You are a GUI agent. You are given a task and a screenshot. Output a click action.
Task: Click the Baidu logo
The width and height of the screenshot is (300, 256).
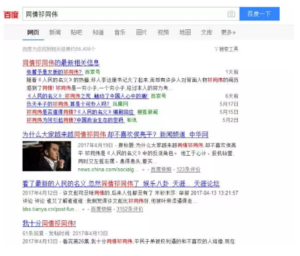tap(11, 15)
